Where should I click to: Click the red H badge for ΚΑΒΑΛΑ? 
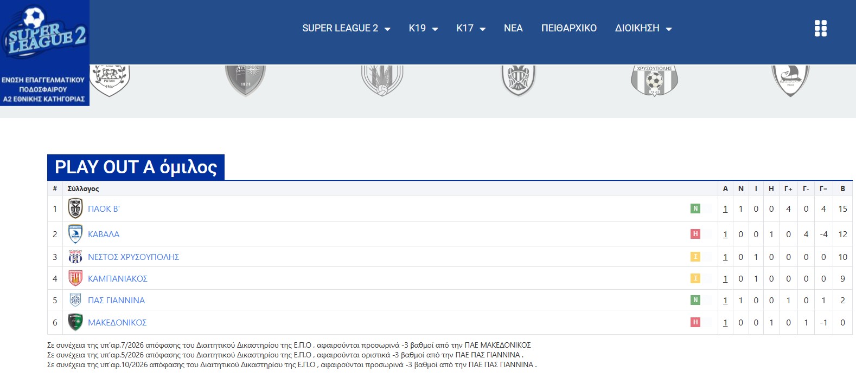pos(695,234)
